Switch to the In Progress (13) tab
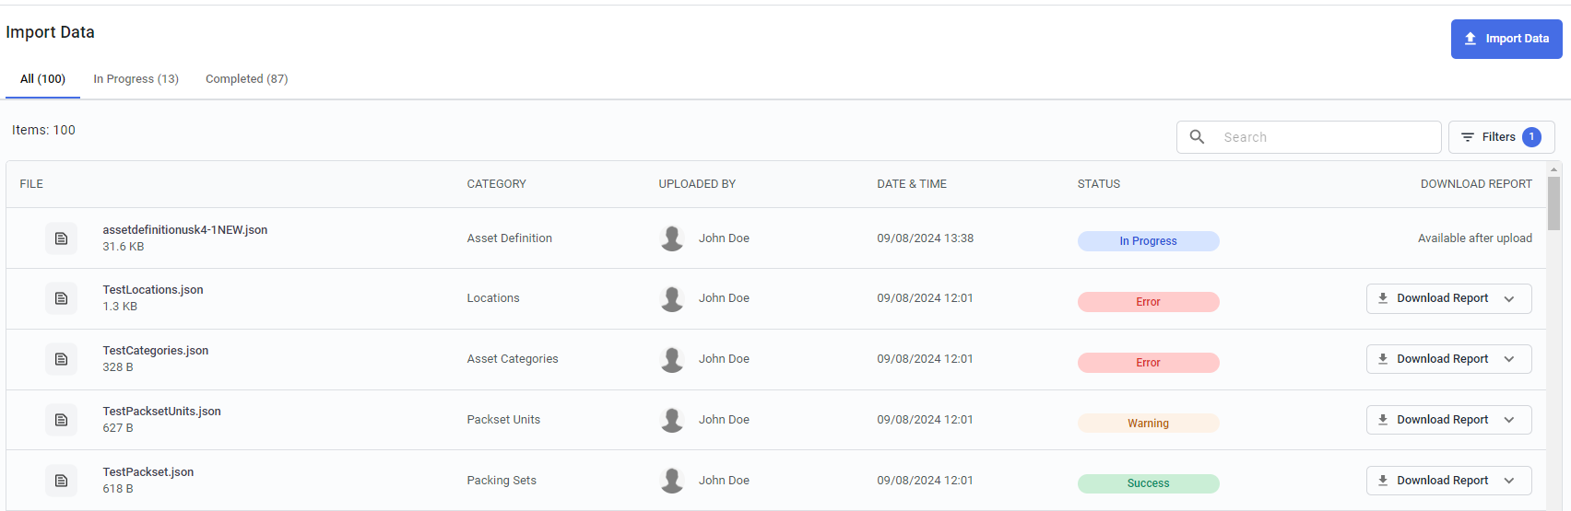 136,79
